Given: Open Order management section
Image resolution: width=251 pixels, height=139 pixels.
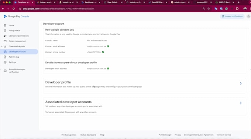Looking at the screenshot, I should point(17,41).
